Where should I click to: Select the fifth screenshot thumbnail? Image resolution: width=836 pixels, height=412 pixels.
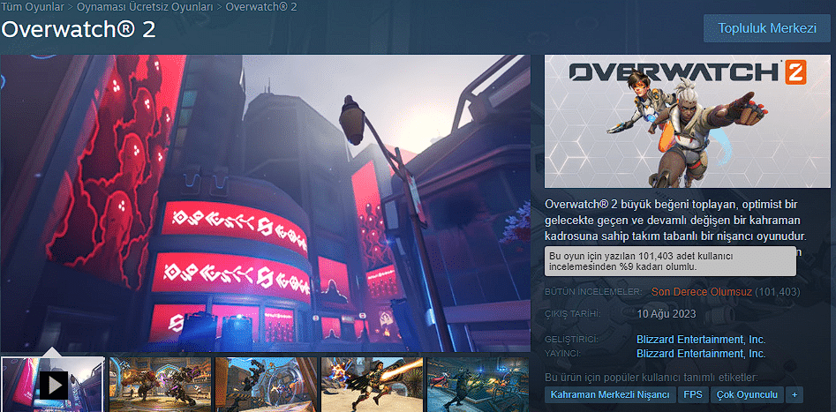click(x=478, y=385)
